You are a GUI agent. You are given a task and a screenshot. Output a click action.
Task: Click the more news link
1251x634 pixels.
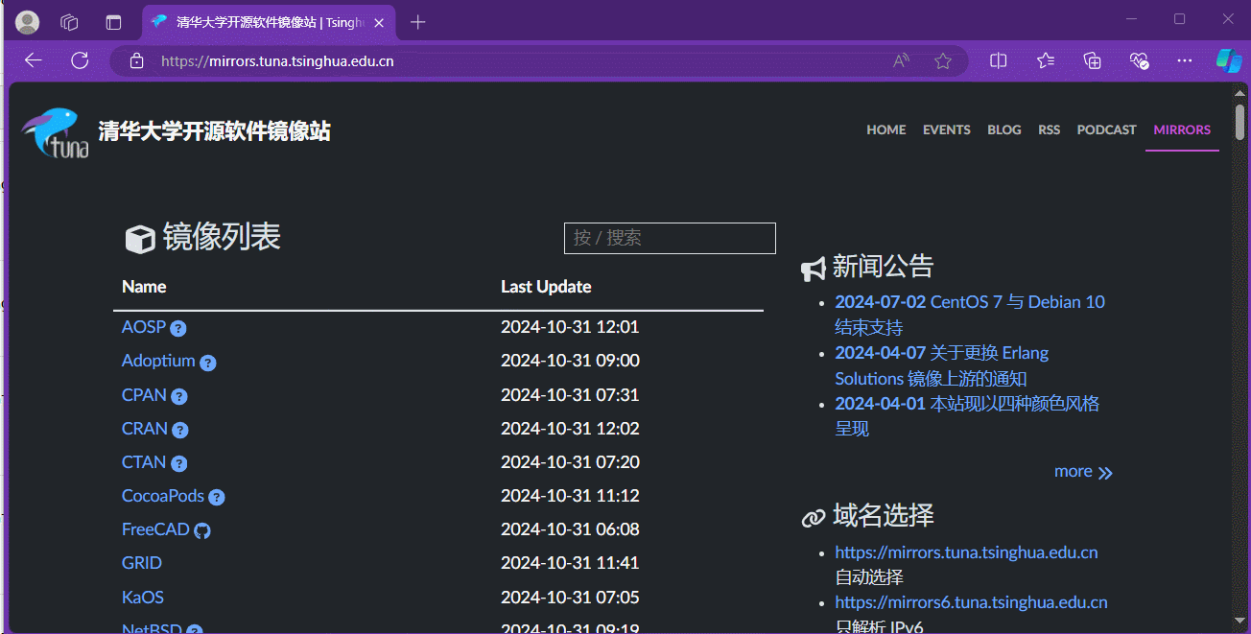tap(1083, 472)
